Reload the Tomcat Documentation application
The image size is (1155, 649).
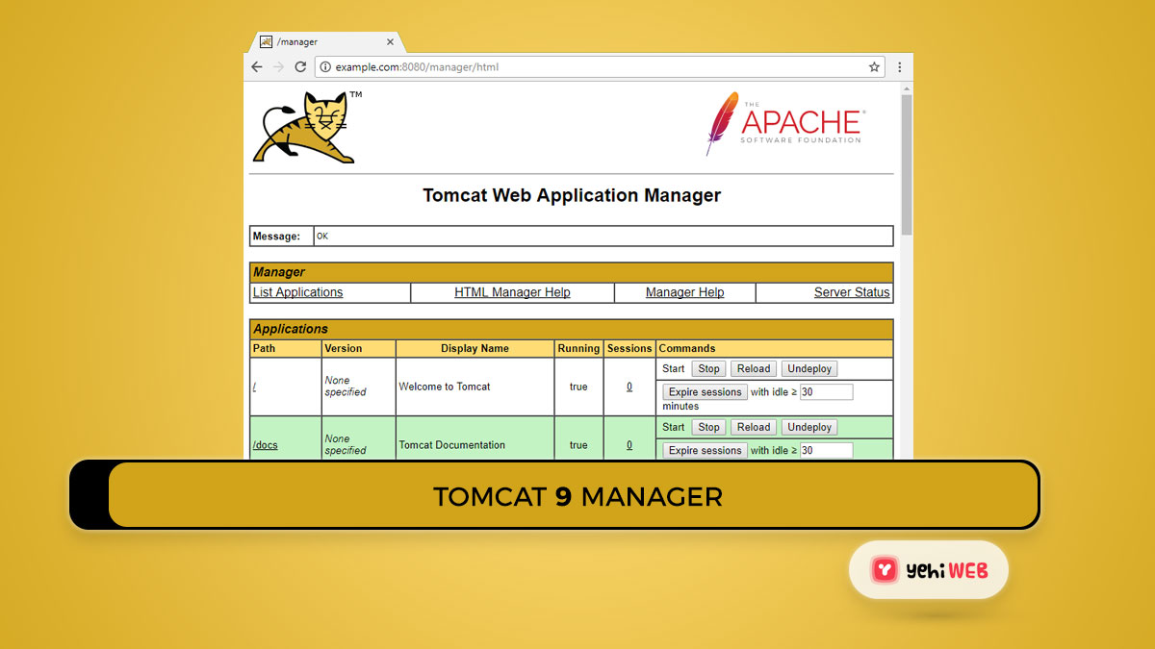(x=753, y=427)
